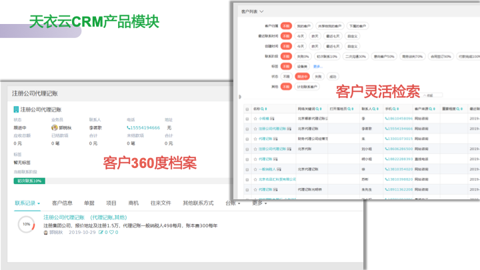The height and width of the screenshot is (270, 480).
Task: Star the 小规模 customer row
Action: click(255, 119)
